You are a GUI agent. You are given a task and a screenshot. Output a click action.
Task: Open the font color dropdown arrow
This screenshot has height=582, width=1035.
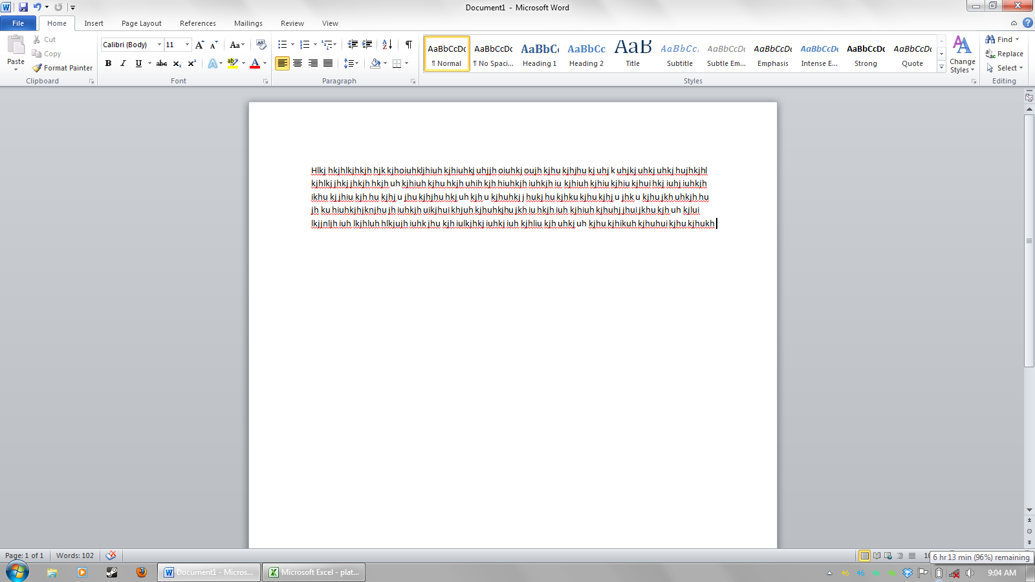(265, 63)
